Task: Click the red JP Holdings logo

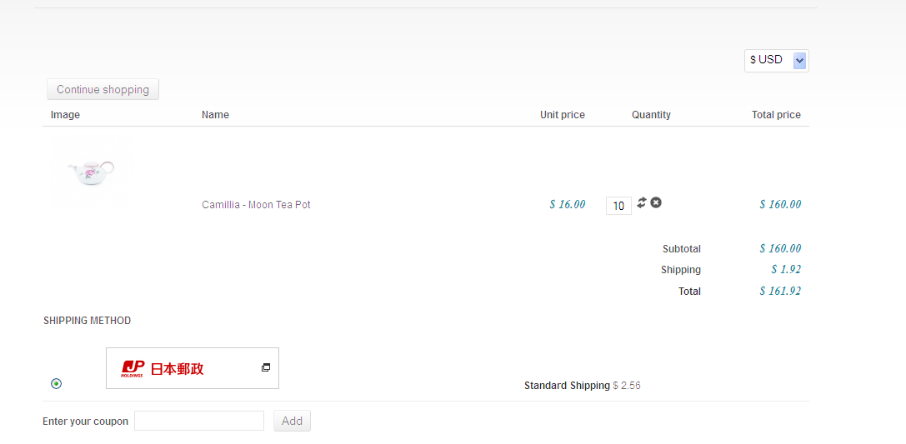Action: point(133,368)
